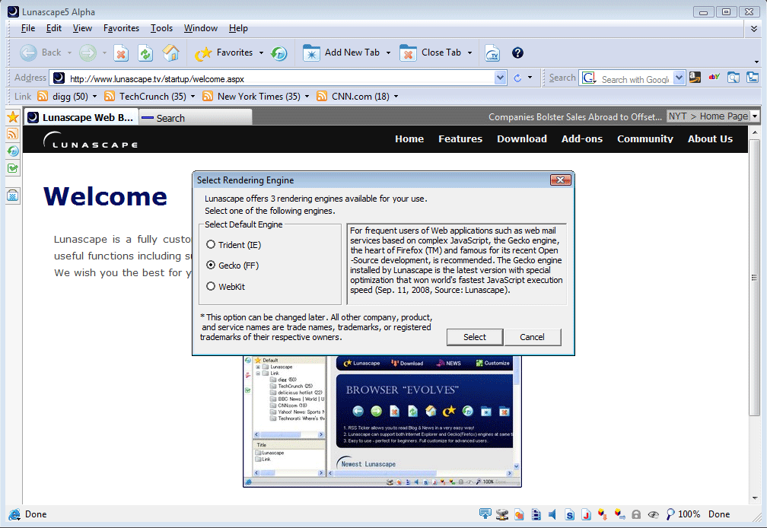Open Favorites sidebar via yellow star icon
Screen dimensions: 767x528
(x=13, y=117)
